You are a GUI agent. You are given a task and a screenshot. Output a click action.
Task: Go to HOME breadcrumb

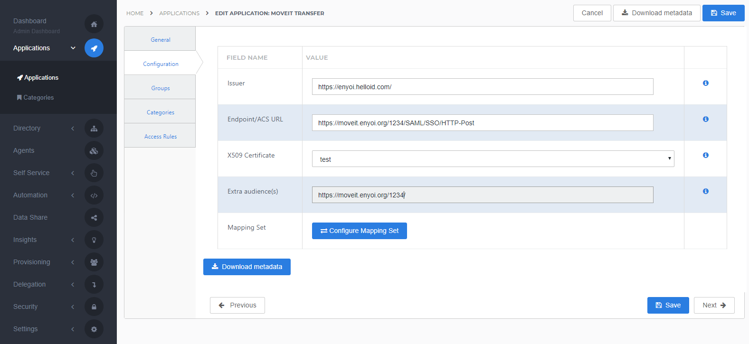(x=135, y=13)
